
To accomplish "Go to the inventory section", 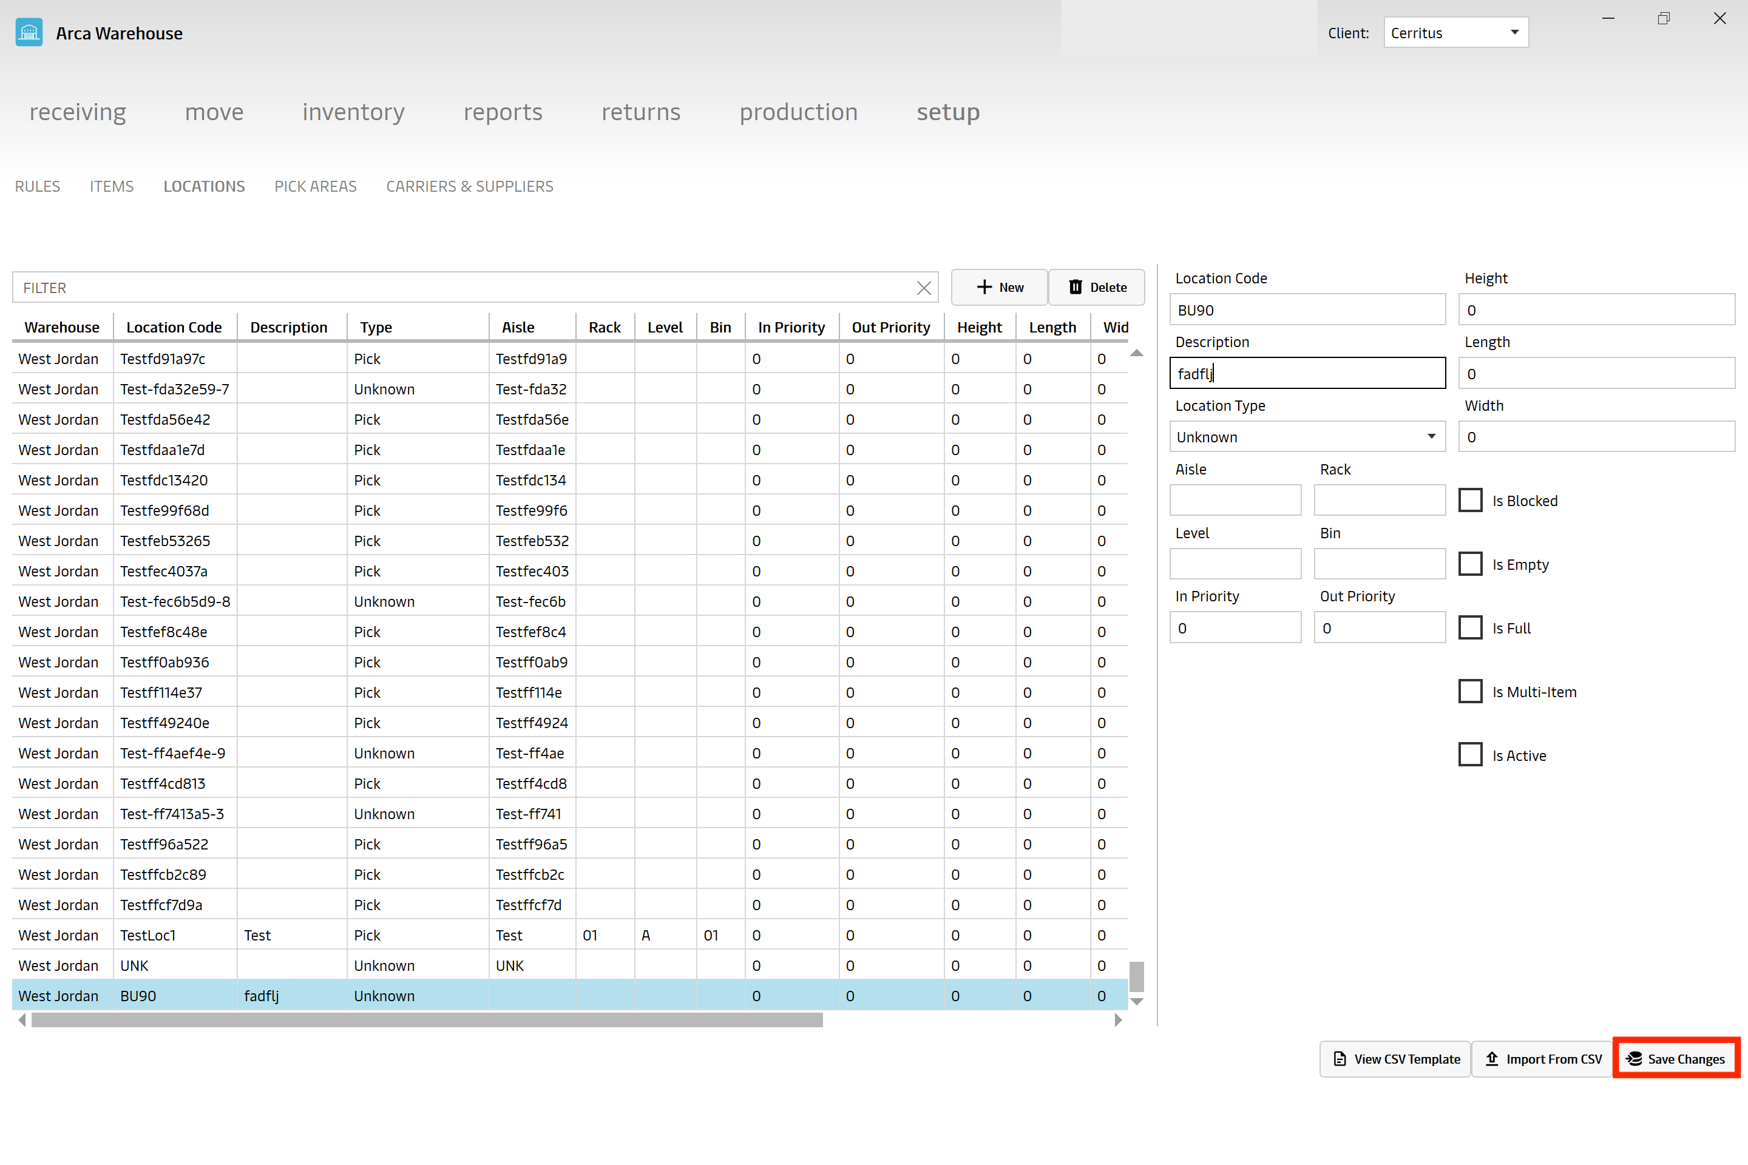I will [354, 112].
